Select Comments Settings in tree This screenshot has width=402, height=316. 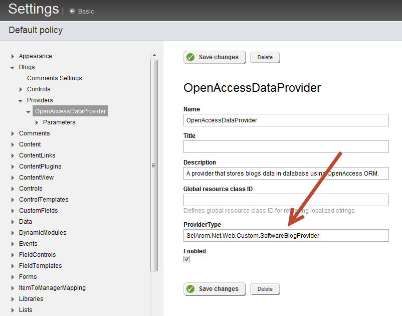pos(54,78)
